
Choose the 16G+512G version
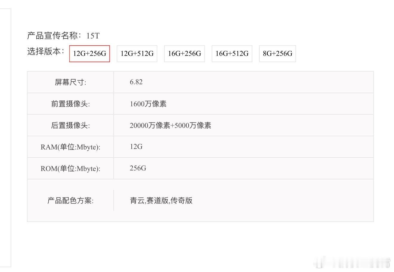tap(232, 54)
